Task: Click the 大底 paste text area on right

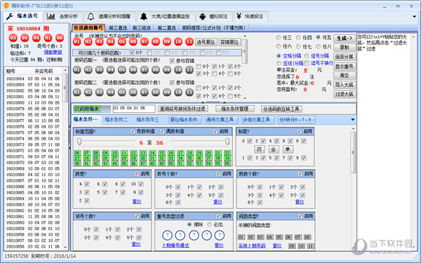Action: click(384, 142)
